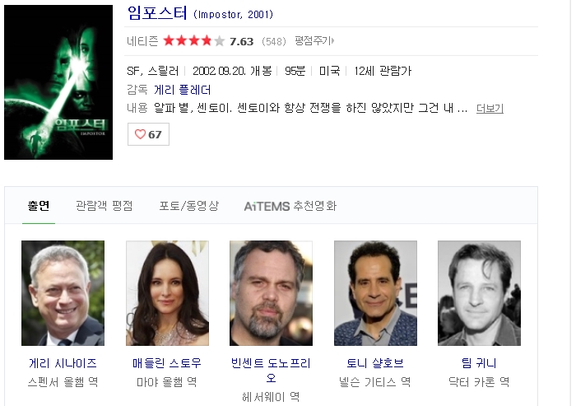Switch to the 포토/동영상 tab
Viewport: 576px width, 406px height.
pyautogui.click(x=188, y=206)
